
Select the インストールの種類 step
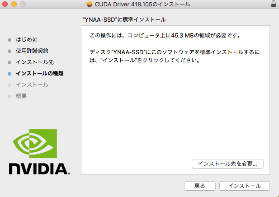40,74
